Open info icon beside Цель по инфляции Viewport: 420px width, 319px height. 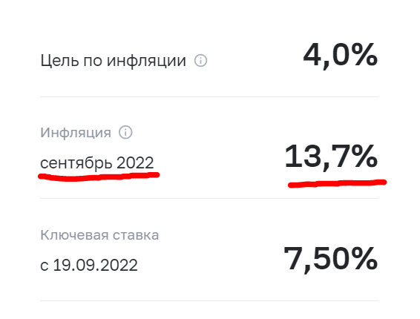tap(200, 61)
